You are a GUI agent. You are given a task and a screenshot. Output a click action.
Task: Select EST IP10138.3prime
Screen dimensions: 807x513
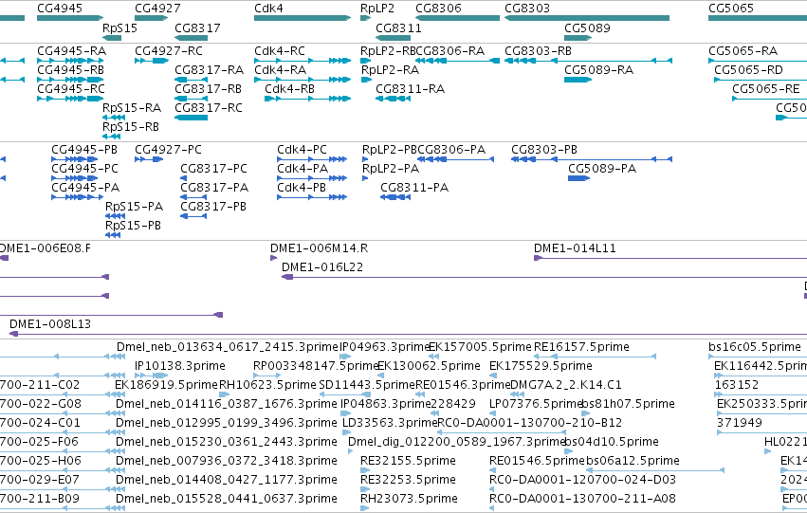click(152, 376)
